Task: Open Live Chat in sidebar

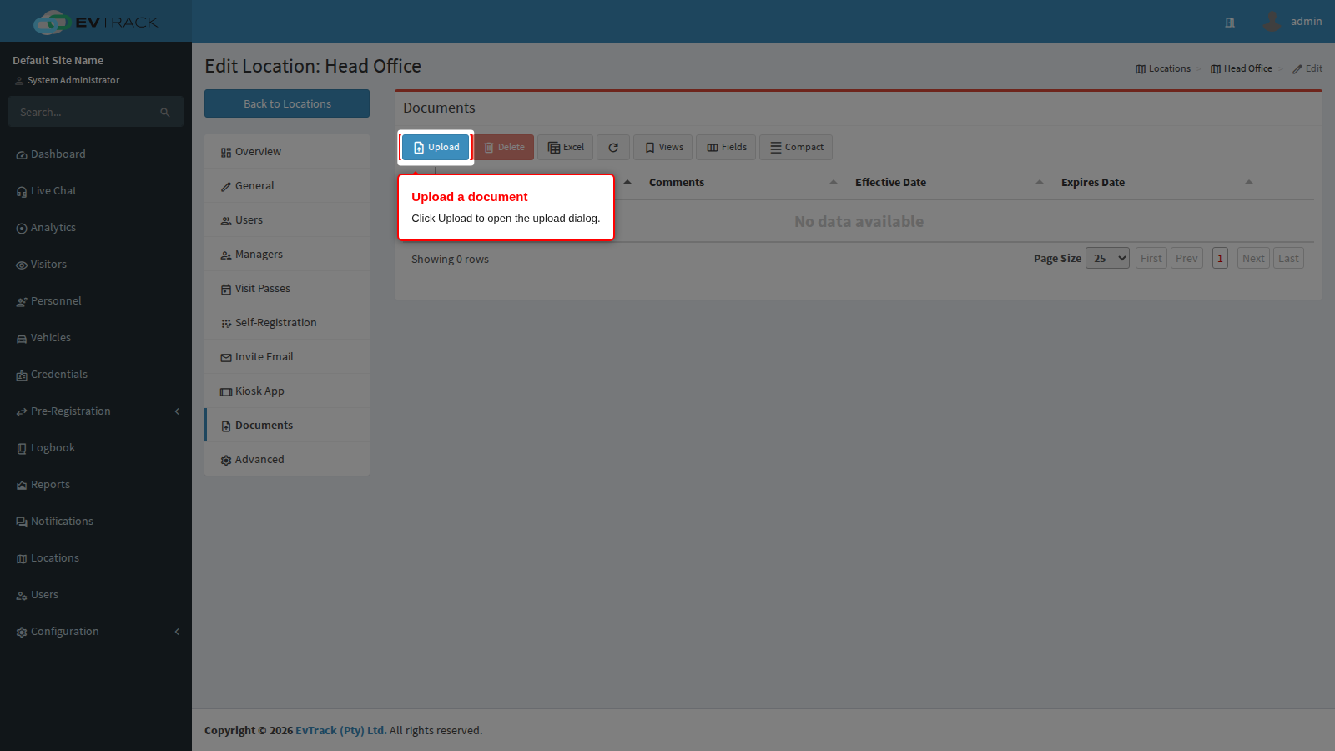Action: 96,191
